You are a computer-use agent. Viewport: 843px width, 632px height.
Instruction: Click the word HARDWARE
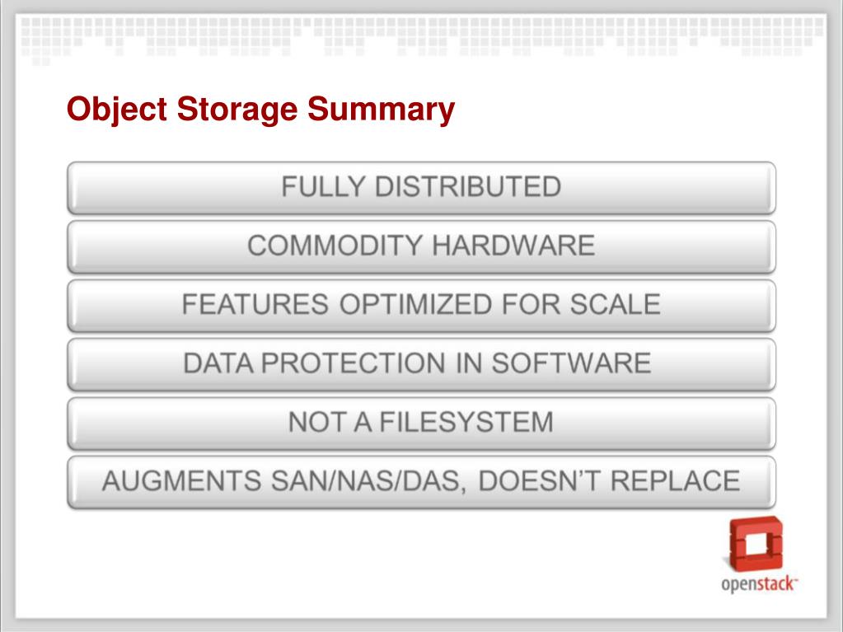[513, 246]
